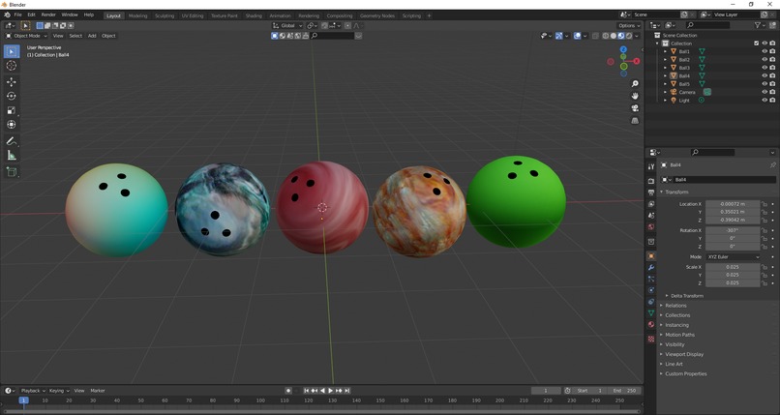Viewport: 780px width, 415px height.
Task: Switch perspective/orthographic grid icon
Action: click(635, 121)
